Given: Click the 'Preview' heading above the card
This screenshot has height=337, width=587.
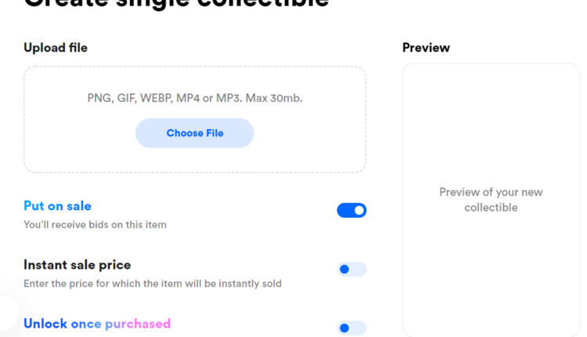Looking at the screenshot, I should pyautogui.click(x=426, y=48).
